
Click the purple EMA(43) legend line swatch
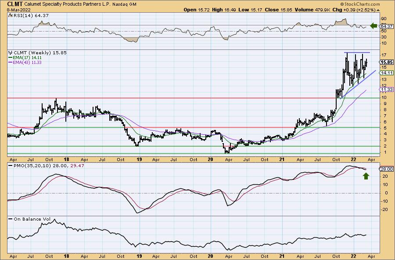tap(11, 62)
